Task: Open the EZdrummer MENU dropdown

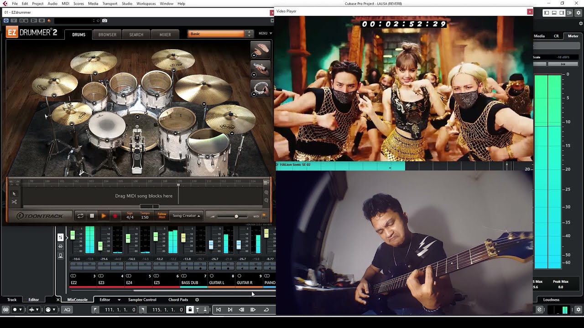Action: [265, 33]
